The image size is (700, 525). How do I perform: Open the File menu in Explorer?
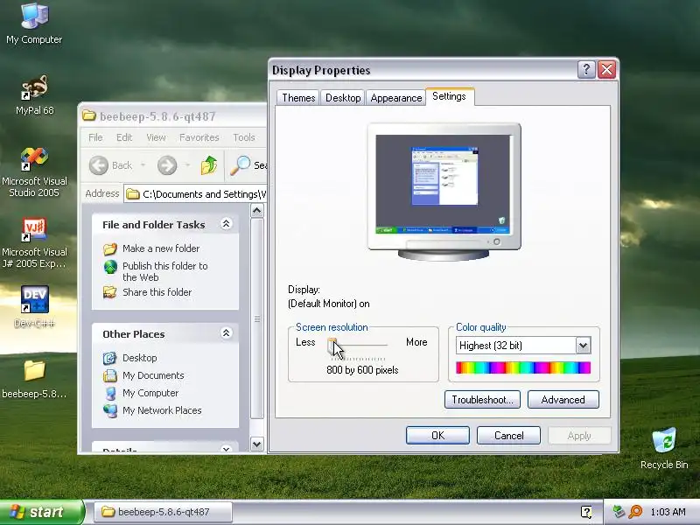pos(95,137)
